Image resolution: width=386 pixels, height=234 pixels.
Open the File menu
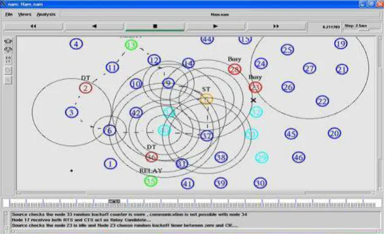coord(9,14)
